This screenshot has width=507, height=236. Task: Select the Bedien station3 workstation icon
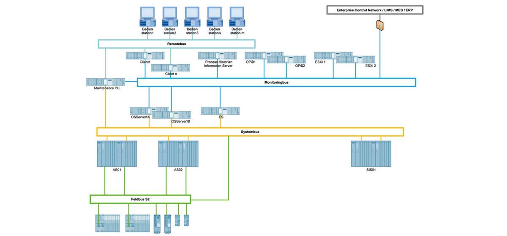click(192, 16)
